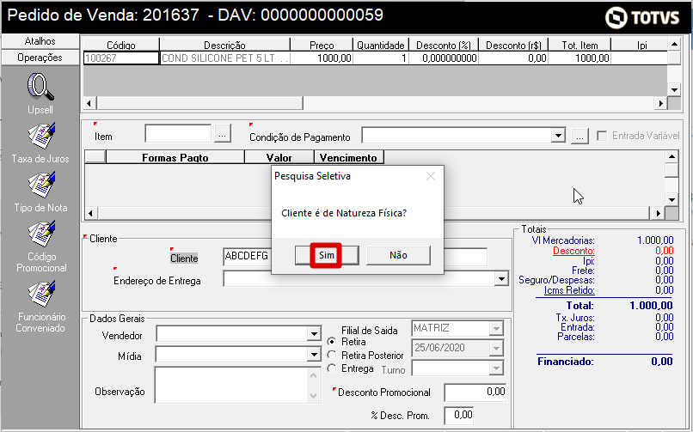Select the Retira Posterior radio option
693x432 pixels.
coord(332,355)
